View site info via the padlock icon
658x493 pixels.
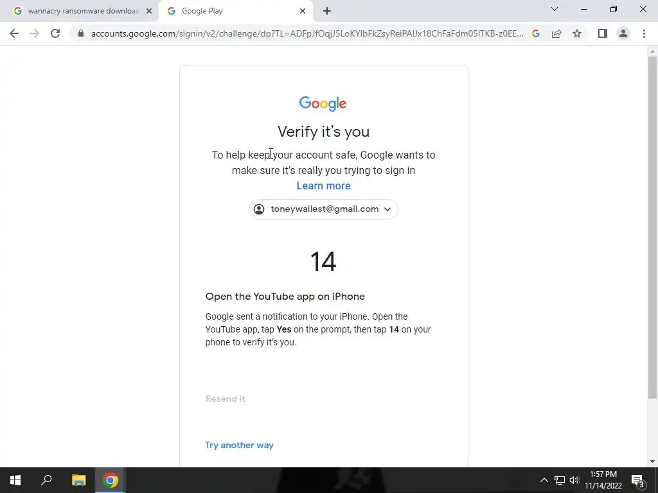[x=81, y=33]
